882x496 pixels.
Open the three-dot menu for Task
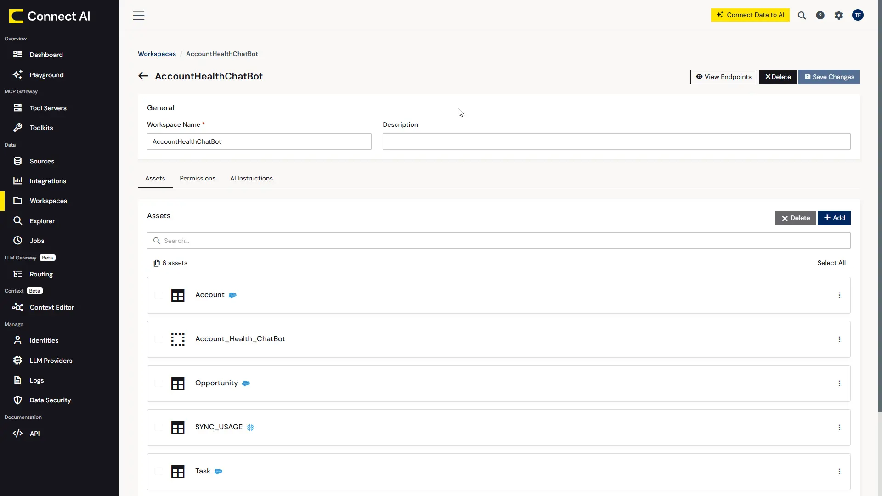click(x=839, y=472)
